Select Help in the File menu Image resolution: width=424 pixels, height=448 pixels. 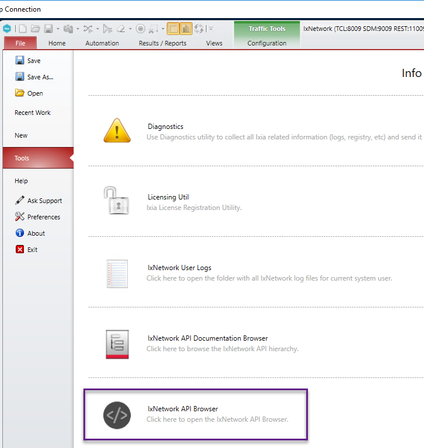pyautogui.click(x=21, y=181)
